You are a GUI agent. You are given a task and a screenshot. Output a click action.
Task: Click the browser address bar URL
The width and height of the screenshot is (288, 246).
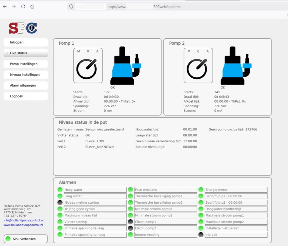point(144,7)
